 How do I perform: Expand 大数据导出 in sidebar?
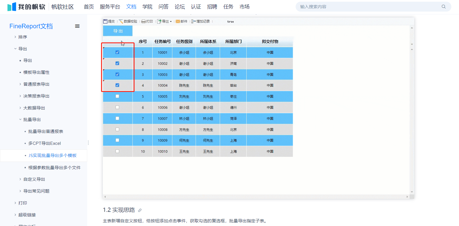coord(20,108)
